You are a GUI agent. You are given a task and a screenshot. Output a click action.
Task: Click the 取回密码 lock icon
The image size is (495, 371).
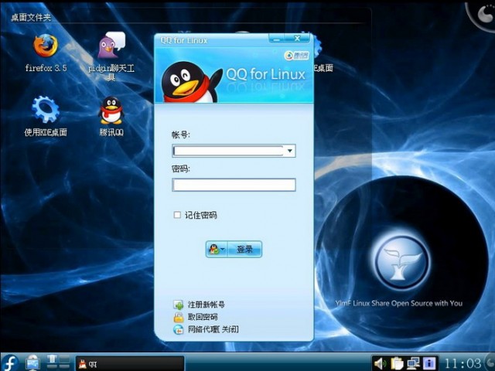click(179, 317)
